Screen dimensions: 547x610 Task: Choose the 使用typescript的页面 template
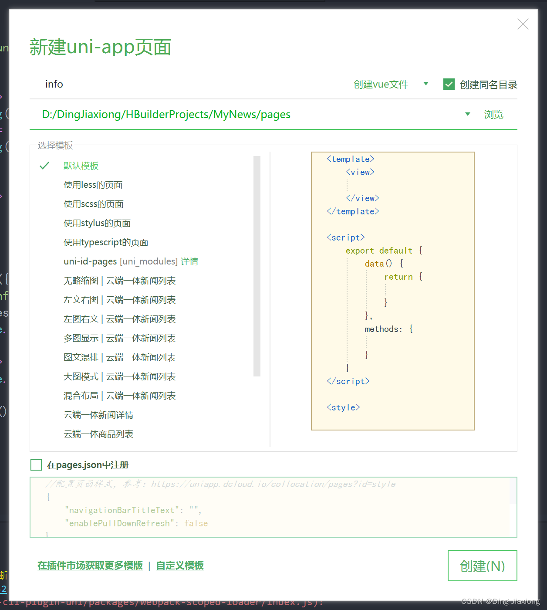pyautogui.click(x=106, y=242)
